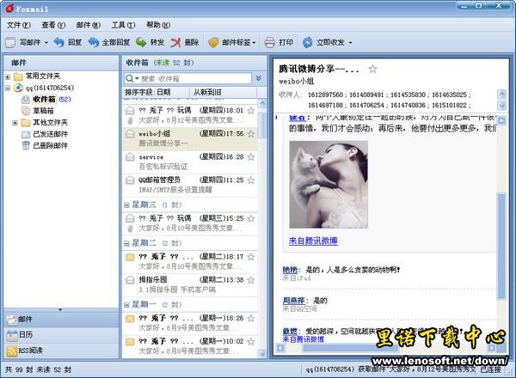Viewport: 516px width, 378px height.
Task: Open the 邮件 menu in menu bar
Action: [89, 25]
